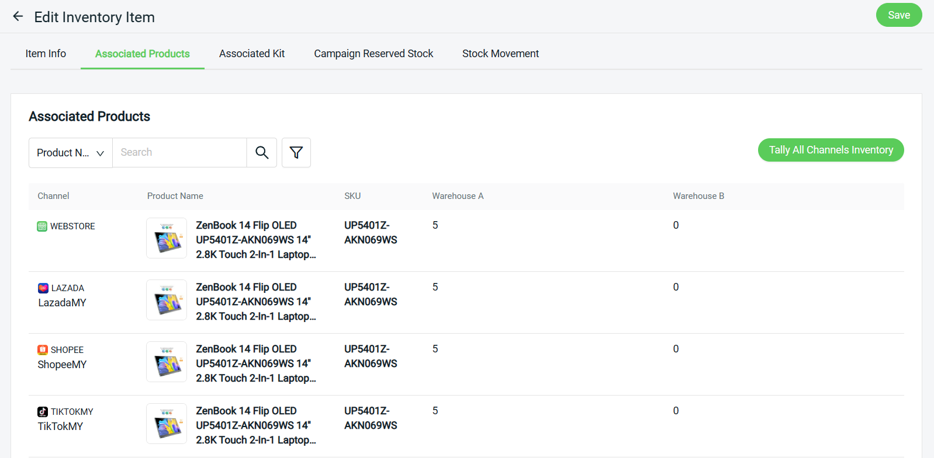This screenshot has height=458, width=934.
Task: Open the Webstore ZenBook product thumbnail
Action: pos(167,238)
